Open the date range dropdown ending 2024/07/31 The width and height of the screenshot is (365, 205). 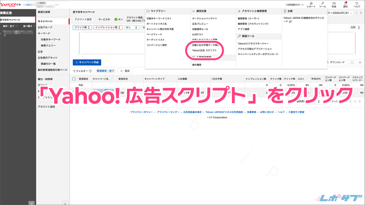point(340,13)
